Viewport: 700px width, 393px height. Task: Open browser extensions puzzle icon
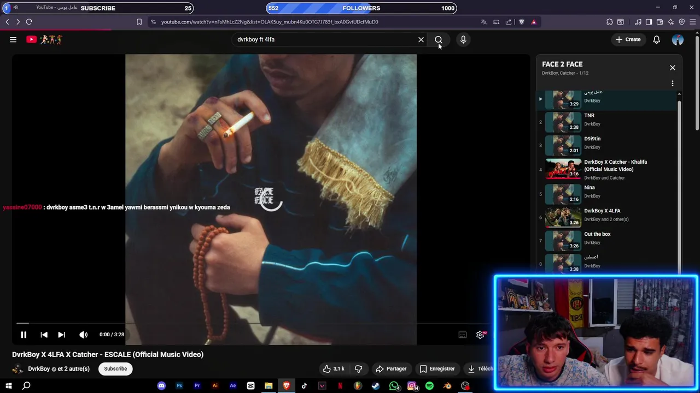(x=610, y=22)
